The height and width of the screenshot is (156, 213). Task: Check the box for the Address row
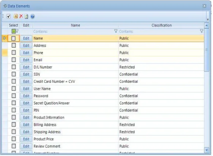(14, 45)
